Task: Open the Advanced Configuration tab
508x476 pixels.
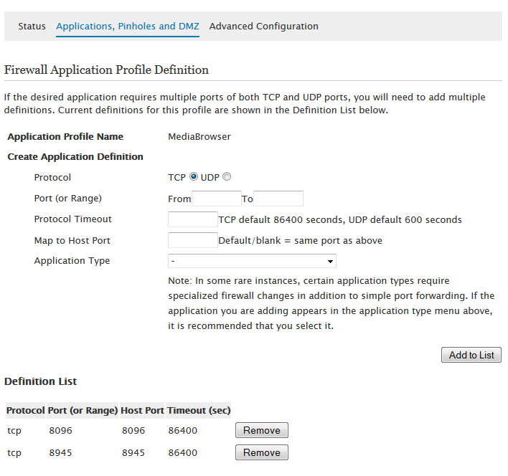Action: click(264, 27)
